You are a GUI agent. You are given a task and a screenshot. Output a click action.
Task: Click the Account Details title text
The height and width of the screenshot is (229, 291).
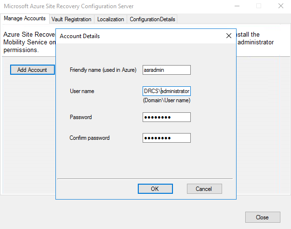click(79, 36)
